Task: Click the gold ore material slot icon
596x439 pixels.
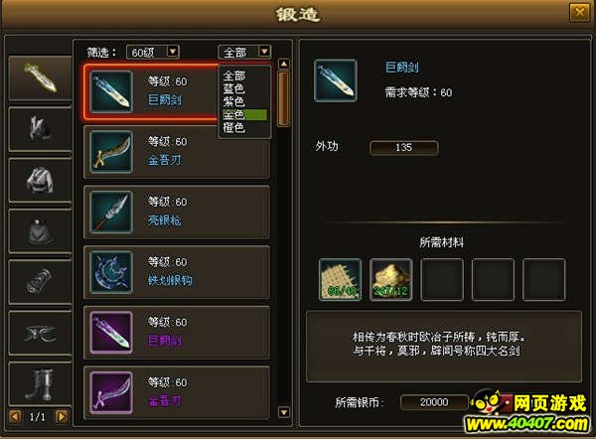Action: [391, 280]
